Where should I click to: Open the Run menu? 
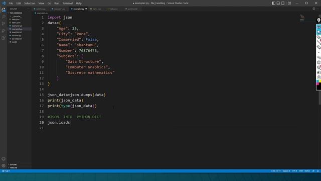pos(57,4)
